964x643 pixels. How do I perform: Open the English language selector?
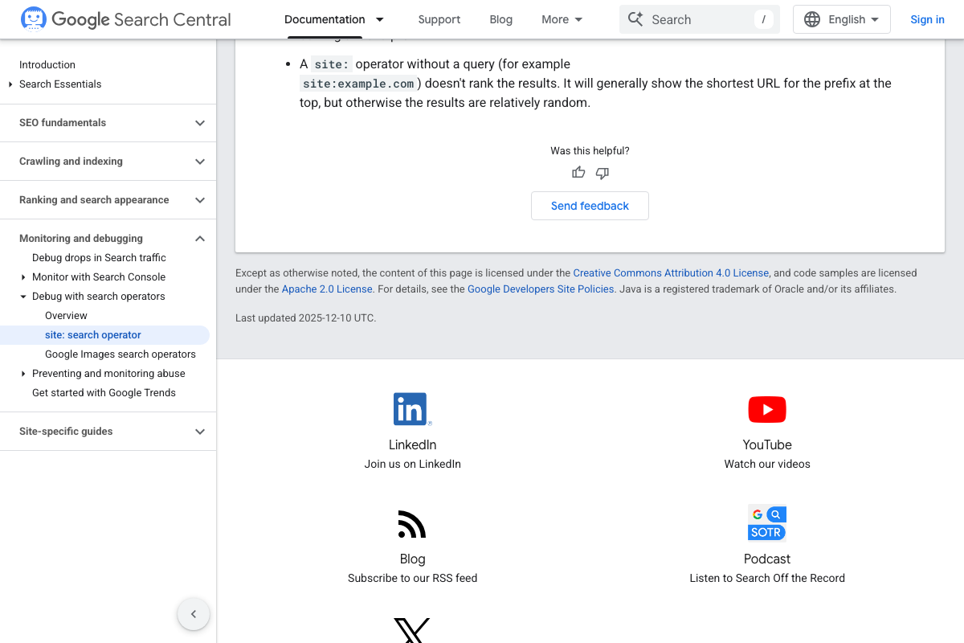[x=841, y=19]
